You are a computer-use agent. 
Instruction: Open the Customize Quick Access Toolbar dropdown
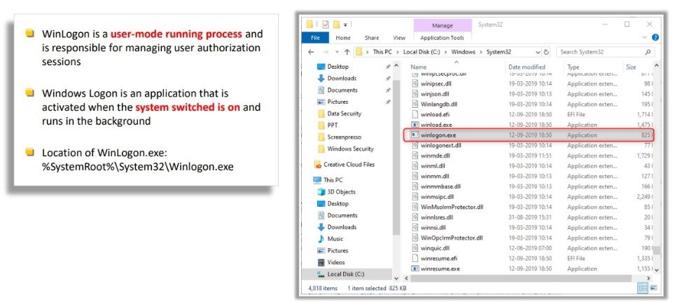tap(346, 25)
